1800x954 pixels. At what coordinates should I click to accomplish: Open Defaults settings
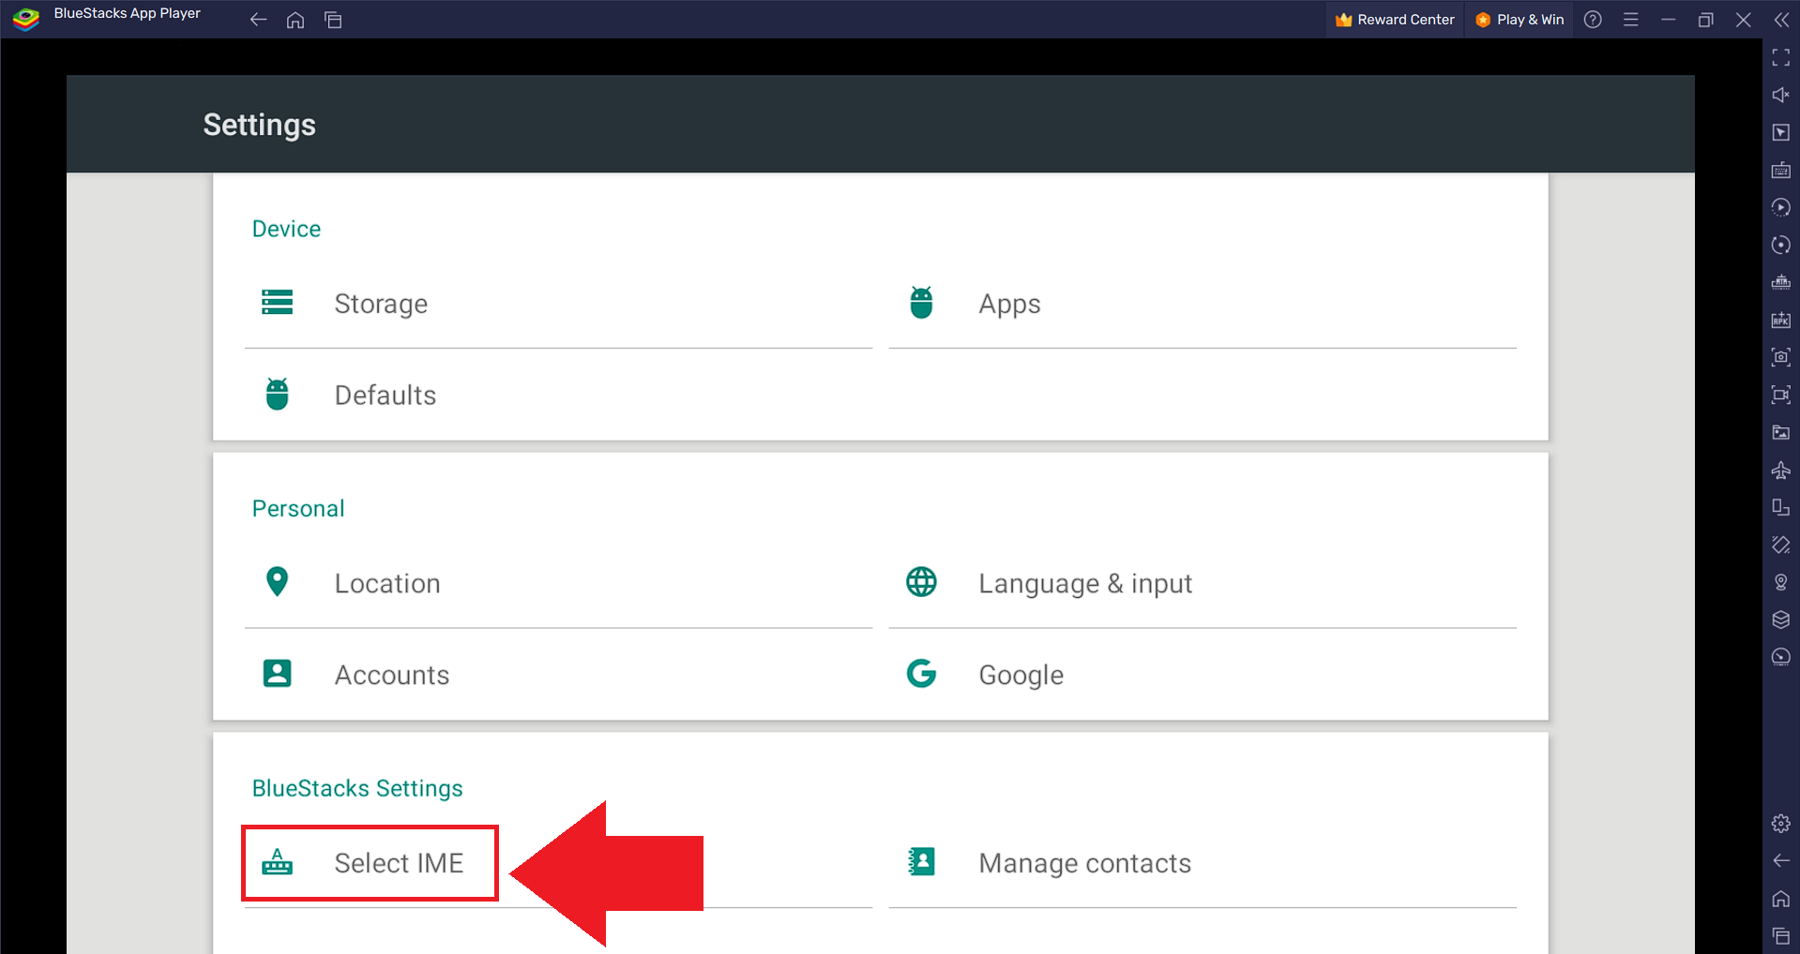[558, 395]
